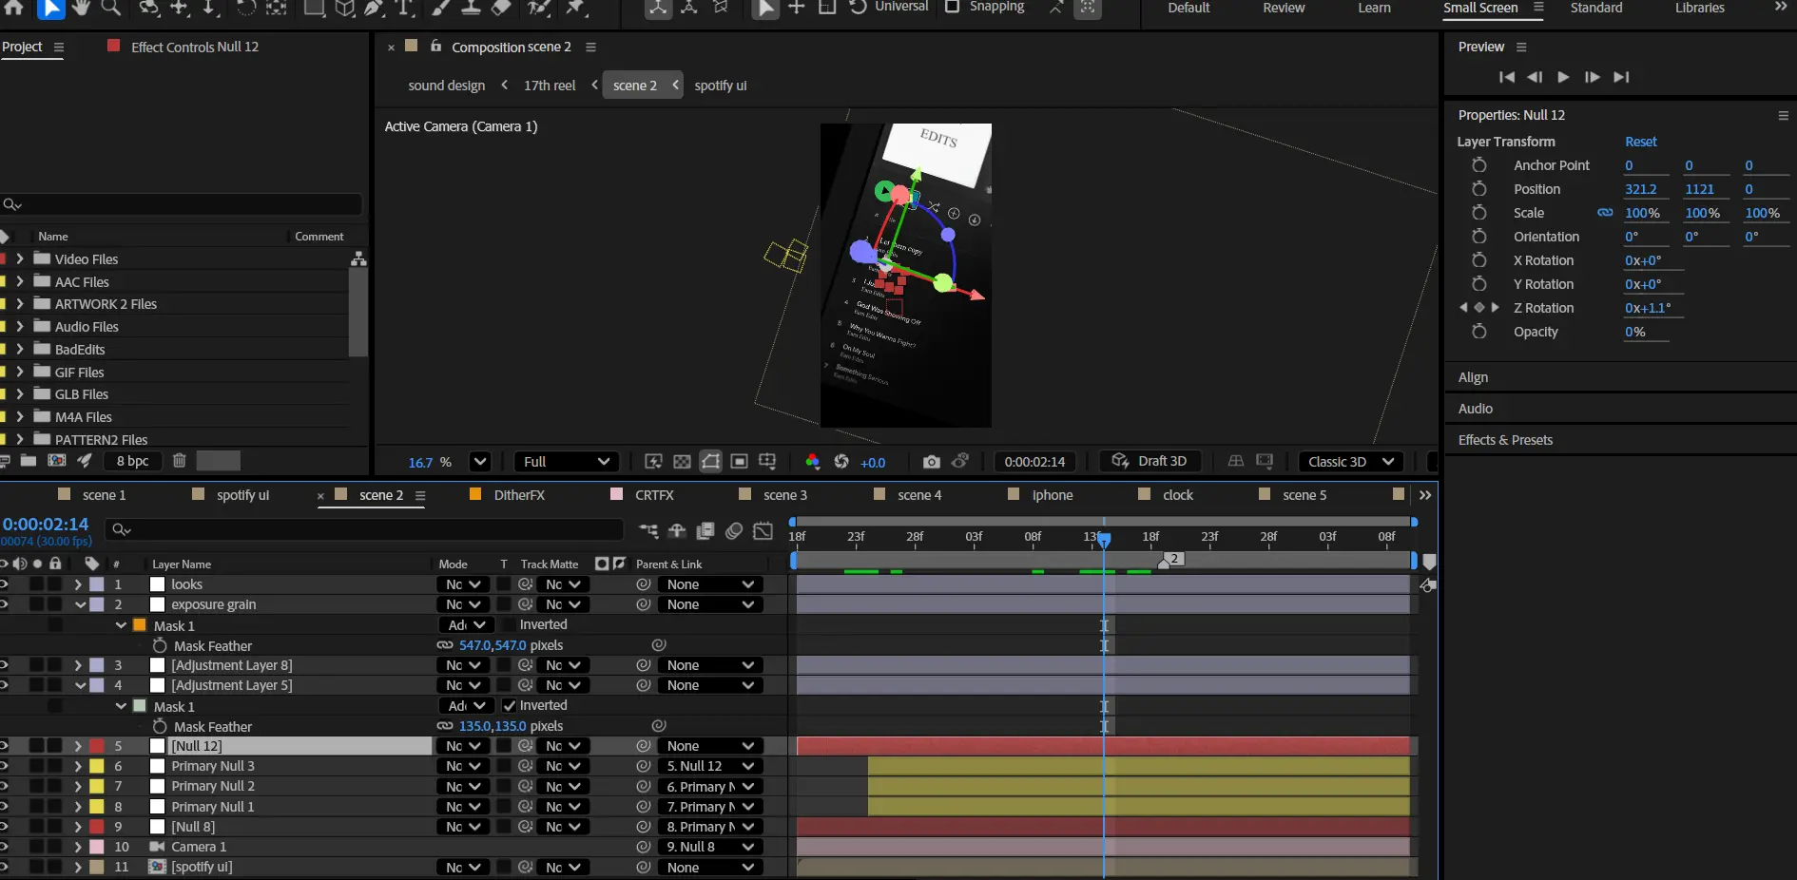Select the Type text tool
The image size is (1797, 880).
coord(405,8)
